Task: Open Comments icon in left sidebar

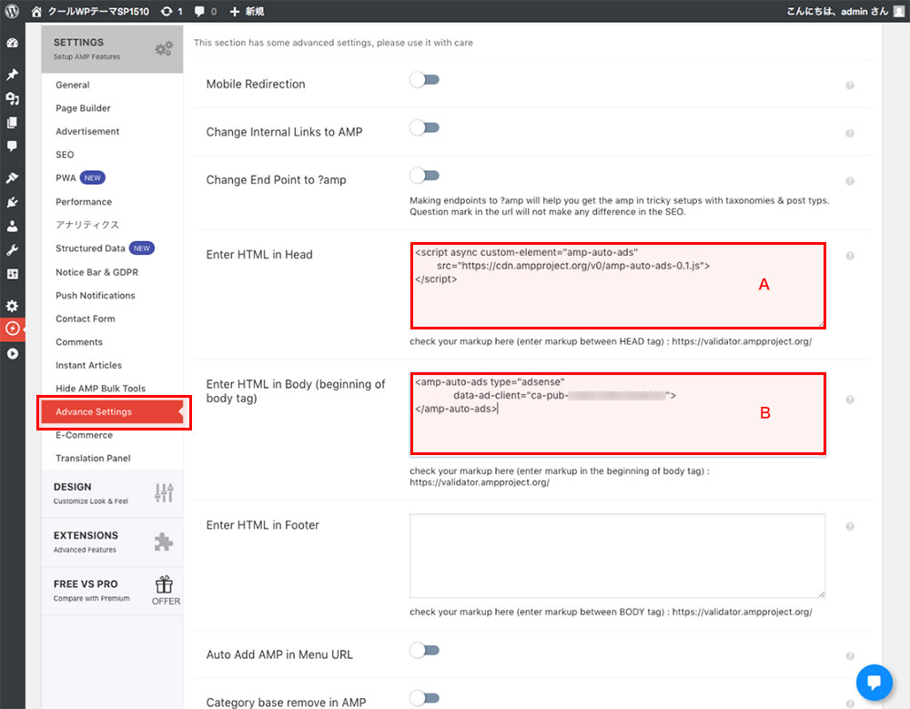Action: click(x=12, y=147)
